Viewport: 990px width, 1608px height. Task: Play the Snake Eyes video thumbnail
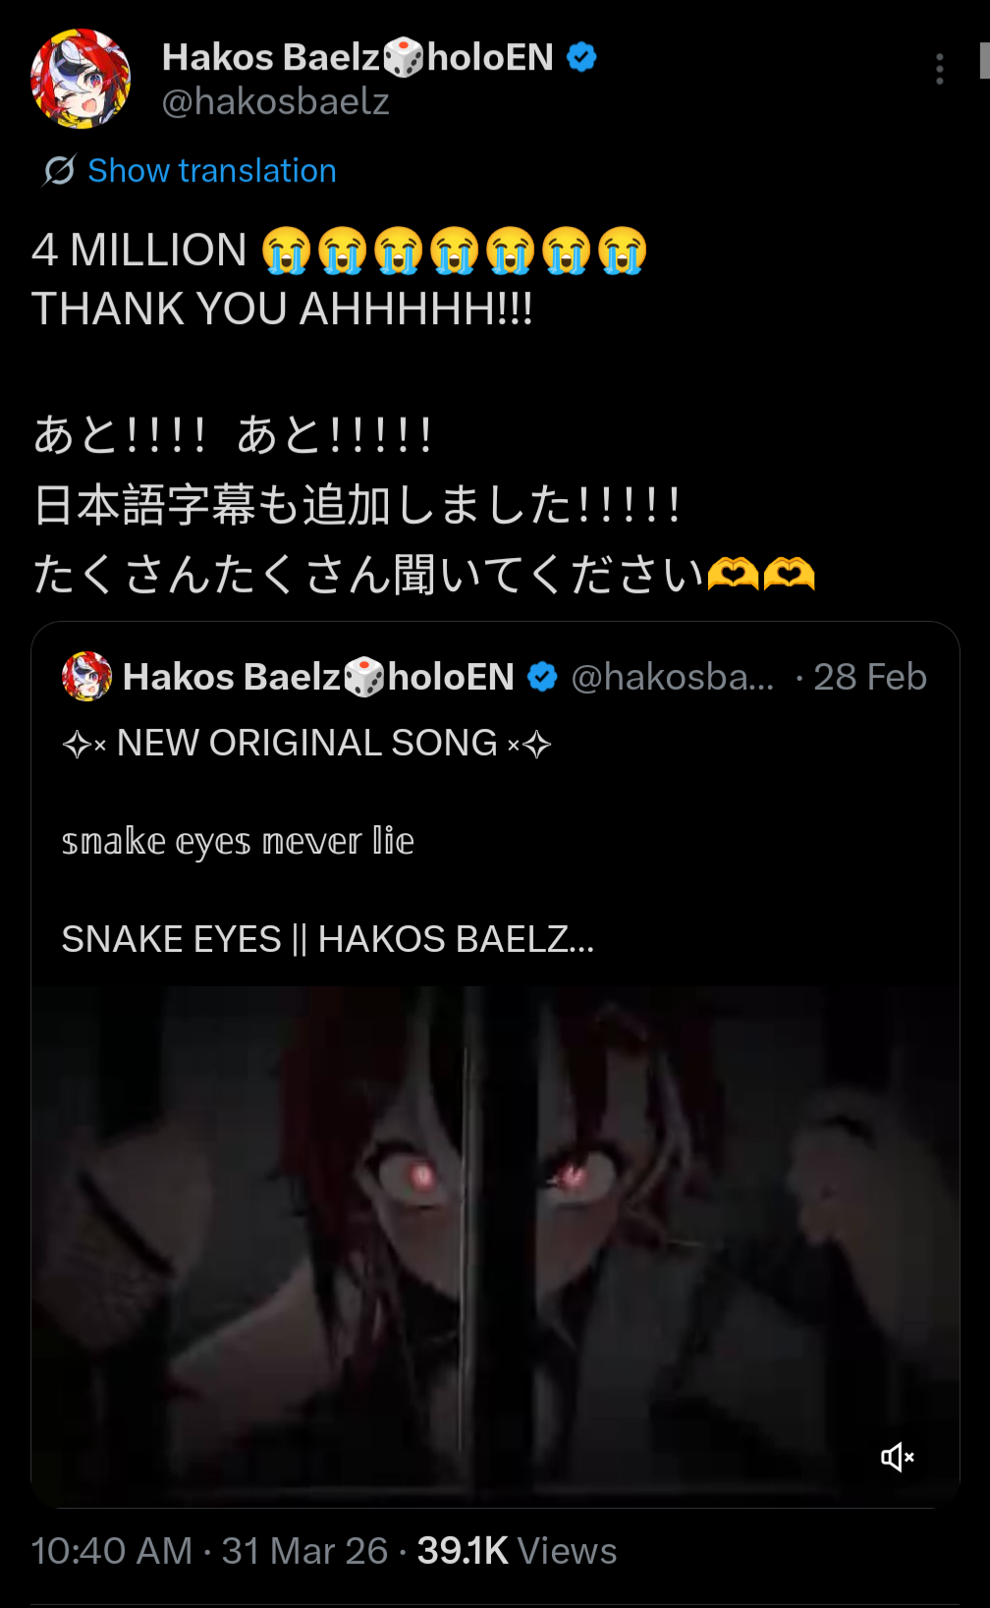point(495,1245)
